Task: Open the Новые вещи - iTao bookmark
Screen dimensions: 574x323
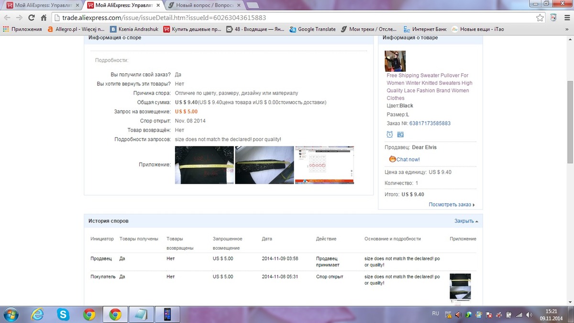Action: (x=478, y=29)
